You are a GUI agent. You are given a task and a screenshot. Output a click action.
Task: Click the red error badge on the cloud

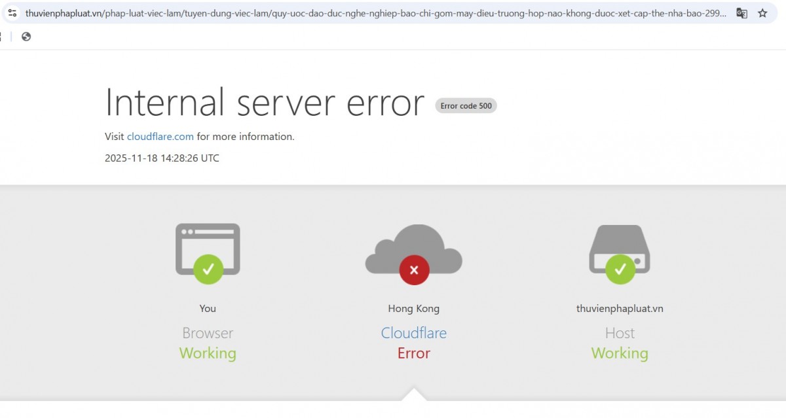pyautogui.click(x=413, y=270)
